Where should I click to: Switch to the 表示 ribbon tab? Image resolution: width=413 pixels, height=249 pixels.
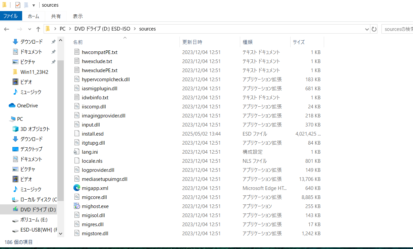pos(78,16)
